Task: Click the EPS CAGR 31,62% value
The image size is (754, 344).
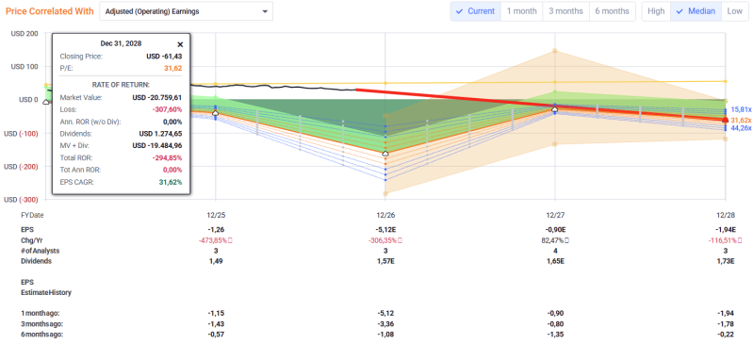Action: (x=171, y=182)
